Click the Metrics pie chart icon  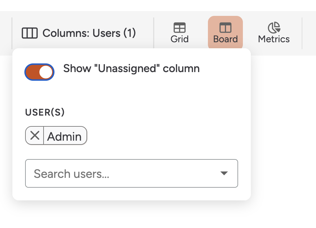(274, 28)
